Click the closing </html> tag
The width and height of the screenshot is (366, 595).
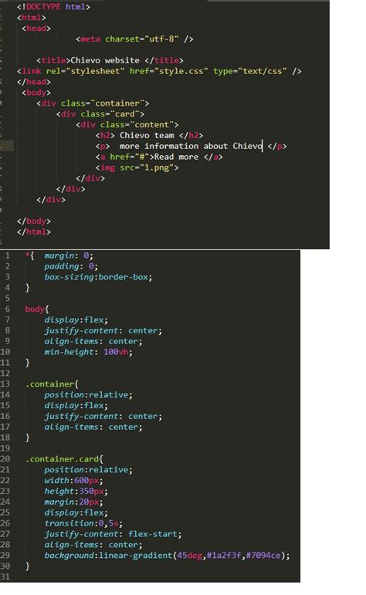(x=34, y=232)
